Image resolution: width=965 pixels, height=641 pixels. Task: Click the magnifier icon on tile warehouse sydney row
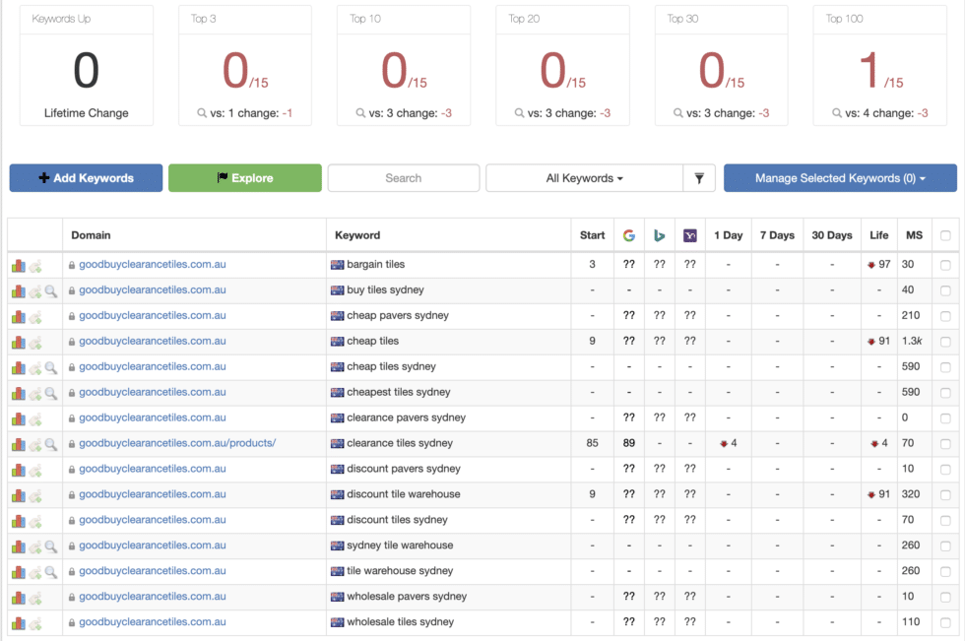click(51, 571)
